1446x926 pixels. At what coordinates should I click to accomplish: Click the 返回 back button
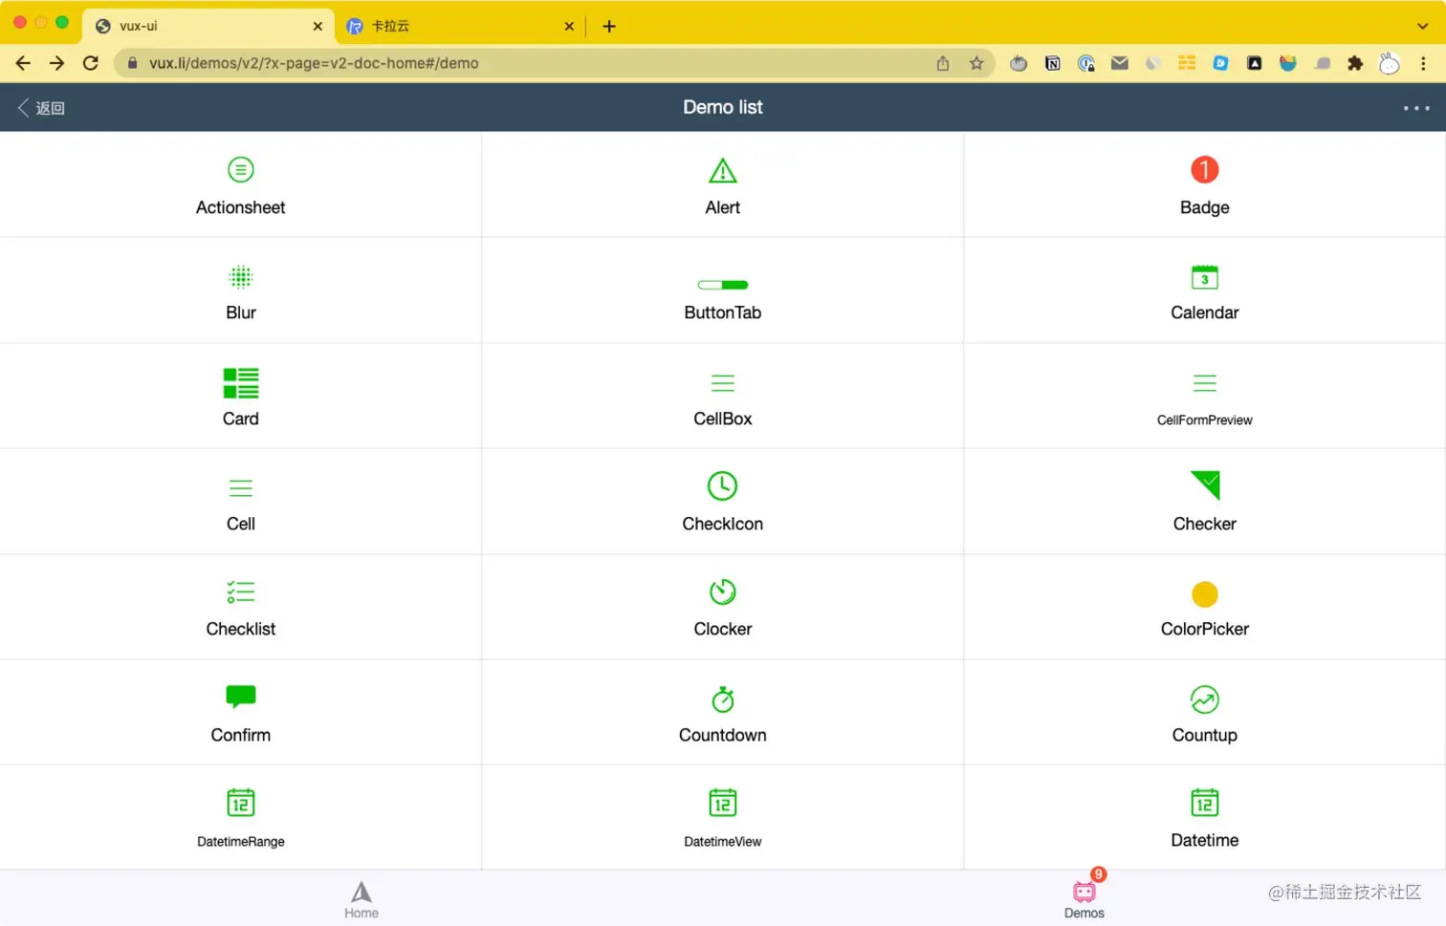[41, 108]
